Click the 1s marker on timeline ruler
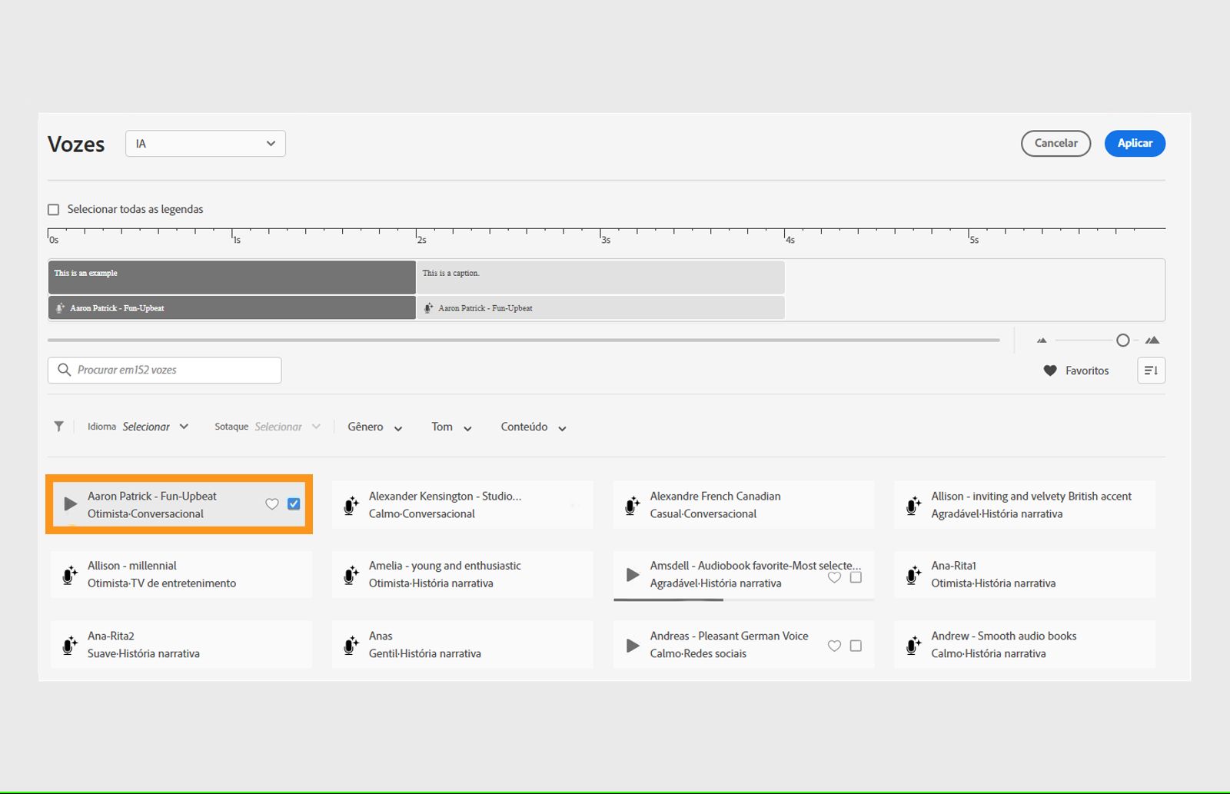Viewport: 1230px width, 794px height. [x=236, y=239]
